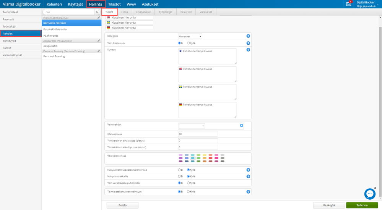The width and height of the screenshot is (382, 210).
Task: Pick the first pink calendar color swatch
Action: tap(180, 155)
